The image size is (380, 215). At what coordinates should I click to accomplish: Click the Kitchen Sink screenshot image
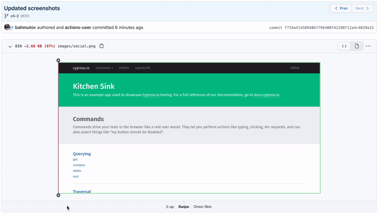click(x=189, y=128)
